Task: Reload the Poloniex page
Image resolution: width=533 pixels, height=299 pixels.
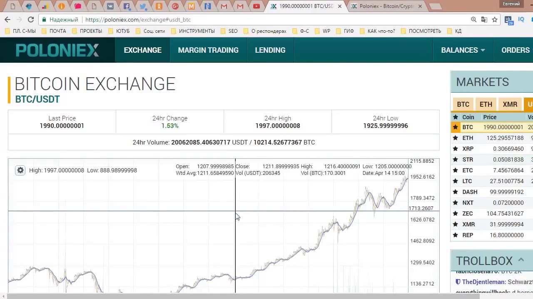Action: click(30, 20)
